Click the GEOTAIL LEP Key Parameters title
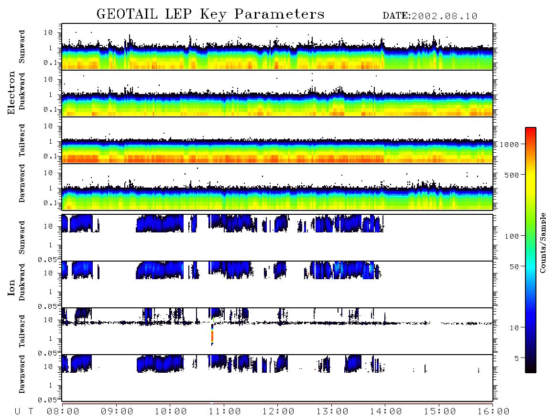Viewport: 546px width, 420px height. (210, 14)
